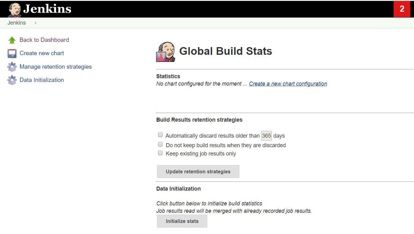Go to Back to Dashboard link
This screenshot has height=234, width=414.
coord(44,40)
